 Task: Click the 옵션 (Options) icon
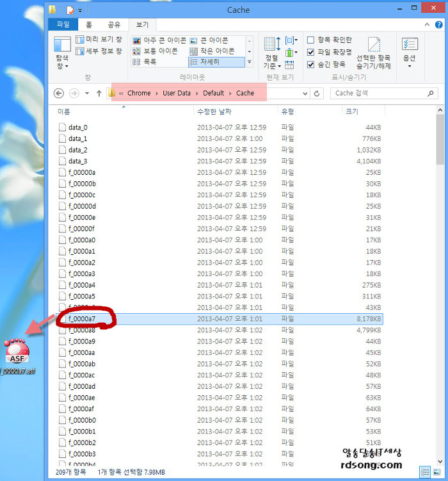point(410,51)
